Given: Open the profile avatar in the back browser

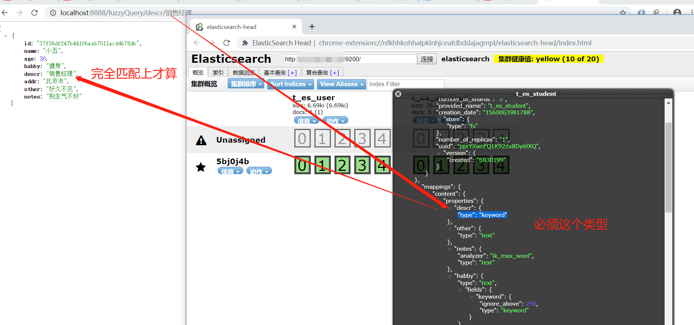Looking at the screenshot, I should click(x=677, y=12).
